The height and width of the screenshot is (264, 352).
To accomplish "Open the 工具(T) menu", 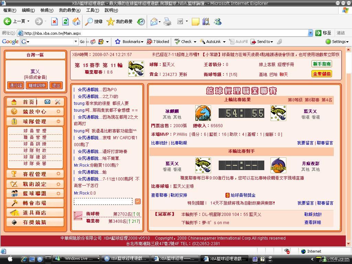I will (x=92, y=10).
